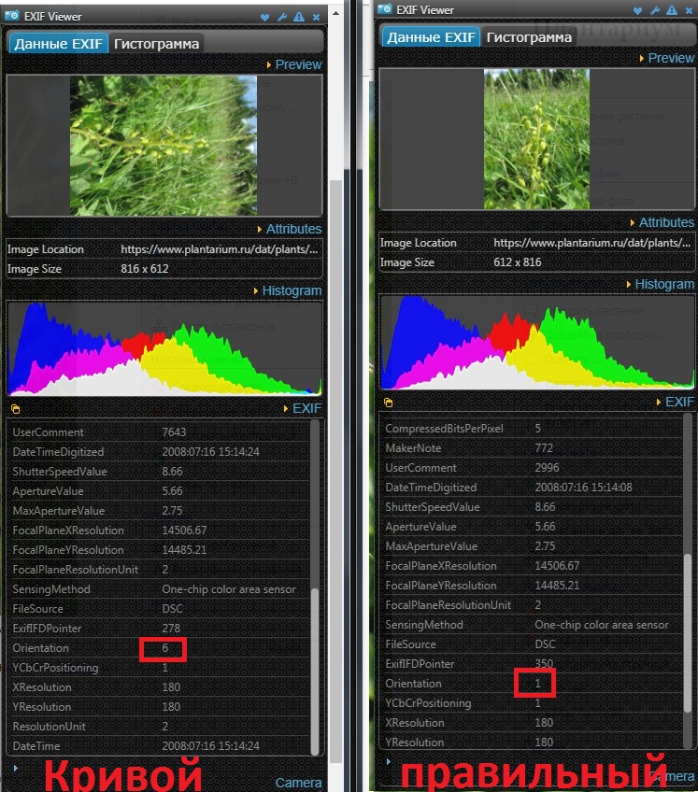This screenshot has width=698, height=792.
Task: Switch to Гистограмма tab in left panel
Action: tap(155, 43)
